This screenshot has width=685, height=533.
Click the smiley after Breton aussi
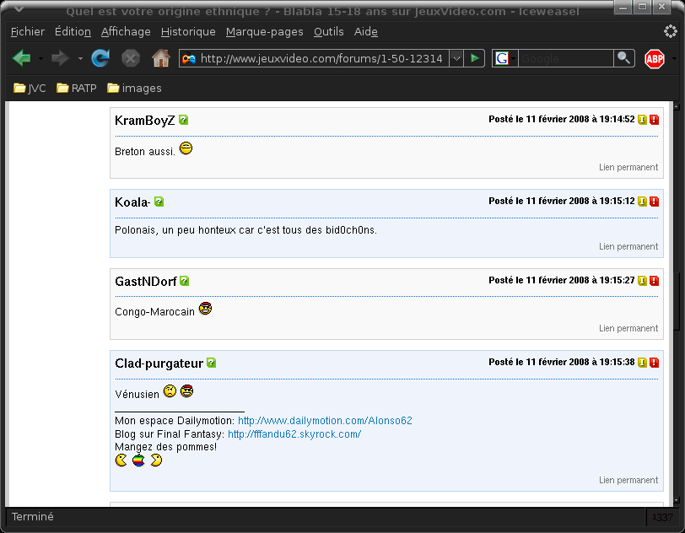tap(186, 148)
